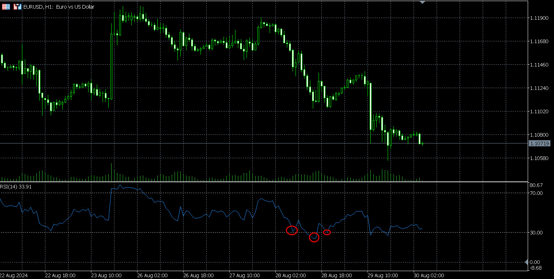Click the '22 Aug 2024' time axis label
This screenshot has height=279, width=554.
[14, 275]
